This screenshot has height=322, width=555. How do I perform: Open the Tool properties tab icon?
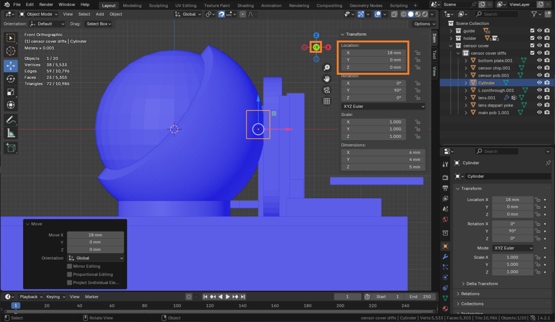coord(445,164)
